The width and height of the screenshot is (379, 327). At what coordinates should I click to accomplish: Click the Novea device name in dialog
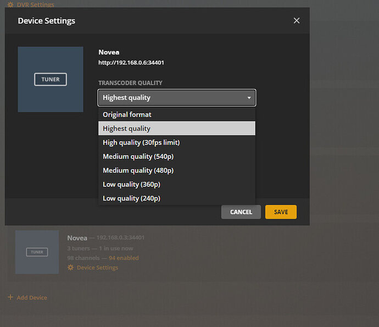[x=109, y=52]
